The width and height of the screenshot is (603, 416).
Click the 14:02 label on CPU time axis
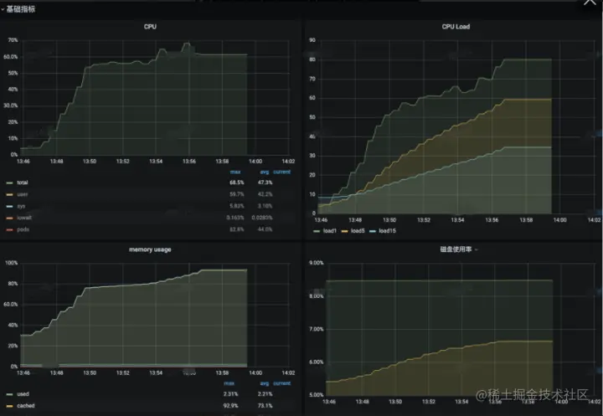(288, 162)
